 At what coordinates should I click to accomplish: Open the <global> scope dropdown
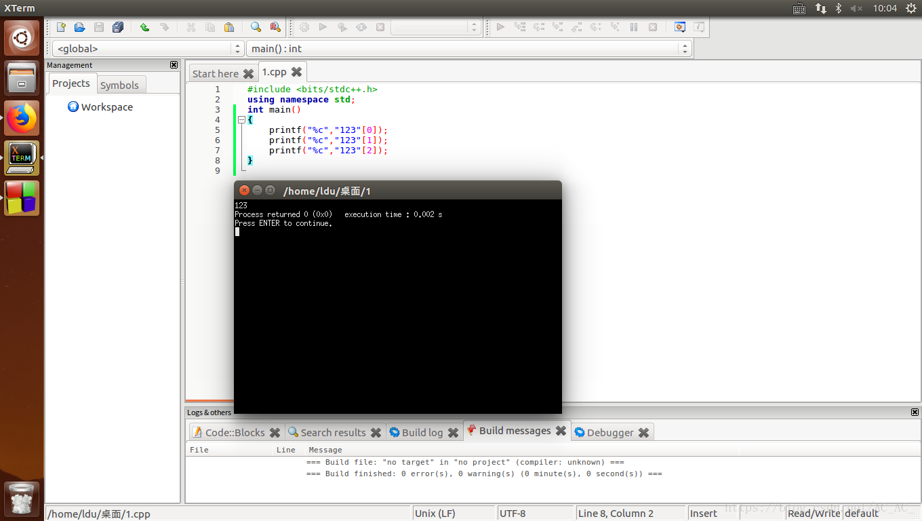[148, 49]
